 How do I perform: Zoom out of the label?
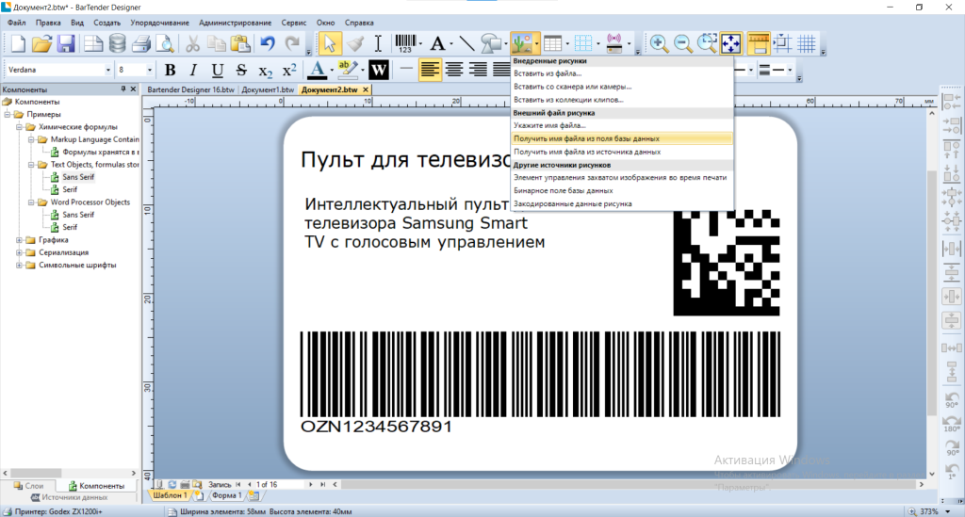[x=682, y=43]
